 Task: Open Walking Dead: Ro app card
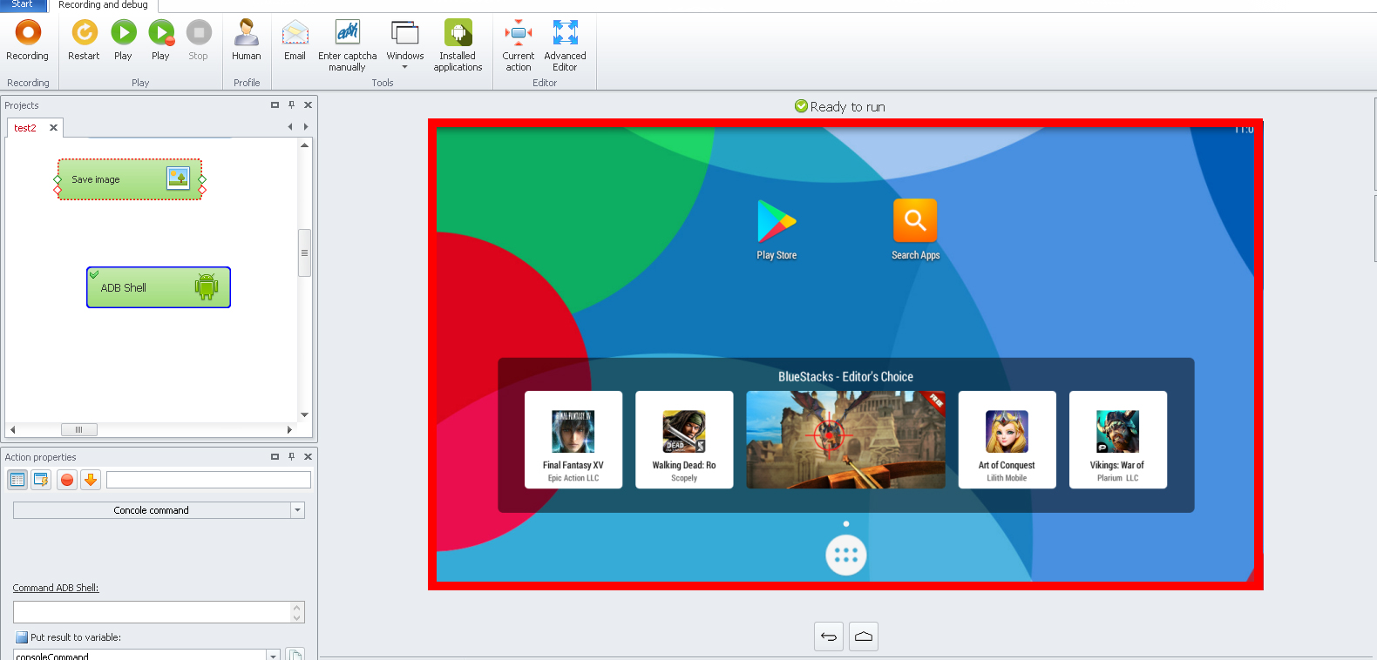(x=684, y=440)
